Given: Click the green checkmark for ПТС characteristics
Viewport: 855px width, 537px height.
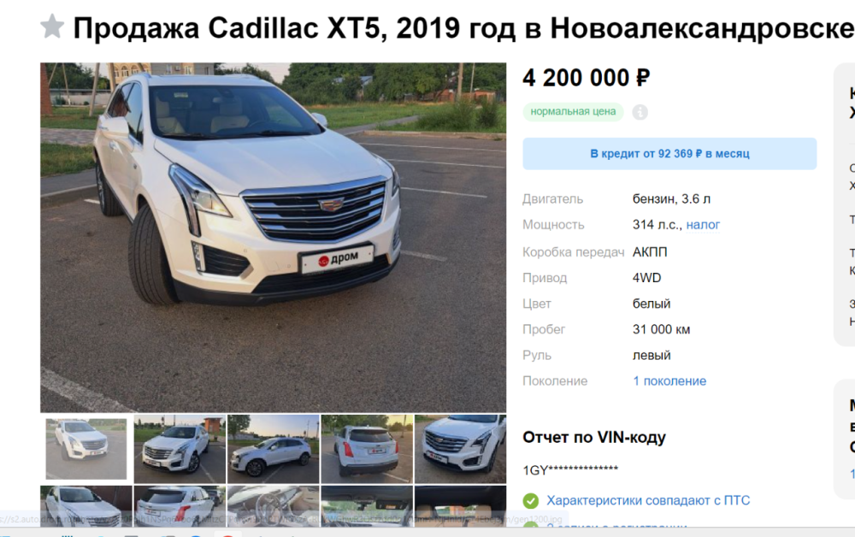Looking at the screenshot, I should point(531,500).
